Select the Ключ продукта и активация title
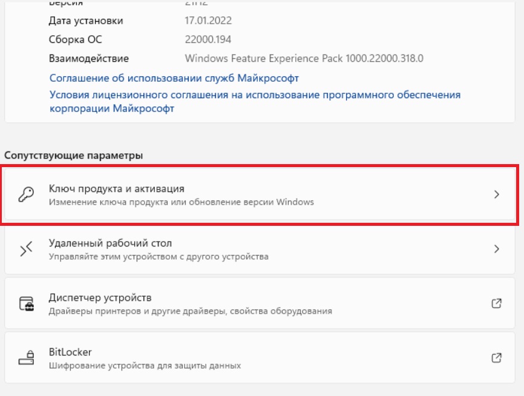 point(117,189)
